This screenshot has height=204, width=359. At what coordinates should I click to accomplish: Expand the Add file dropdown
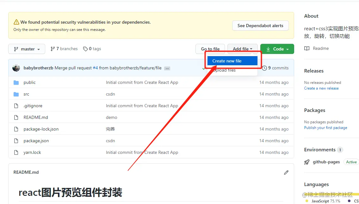click(243, 49)
